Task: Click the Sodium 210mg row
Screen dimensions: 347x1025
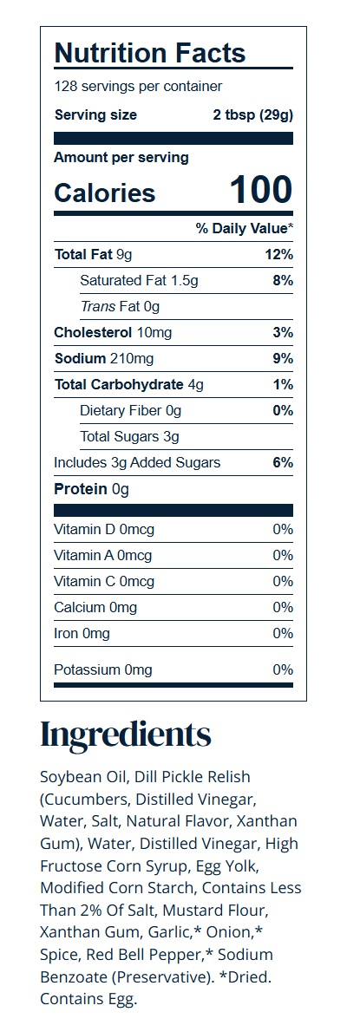Action: [173, 359]
